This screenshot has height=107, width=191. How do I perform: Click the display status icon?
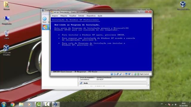pyautogui.click(x=126, y=74)
